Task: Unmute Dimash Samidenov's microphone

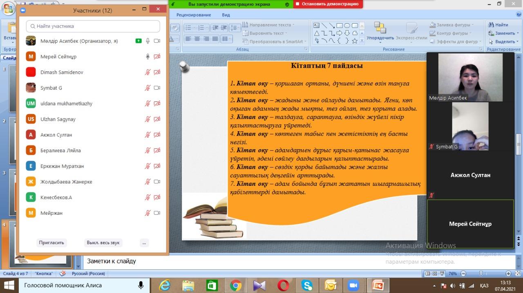Action: (x=148, y=72)
